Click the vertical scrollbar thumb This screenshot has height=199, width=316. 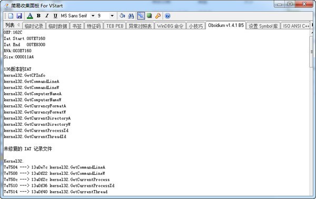coord(312,52)
